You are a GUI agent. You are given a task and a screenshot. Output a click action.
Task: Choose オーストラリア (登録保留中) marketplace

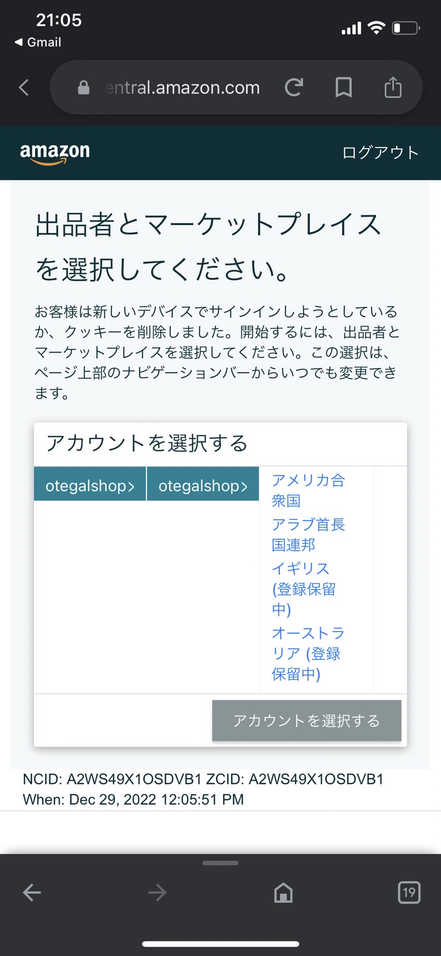(x=308, y=653)
